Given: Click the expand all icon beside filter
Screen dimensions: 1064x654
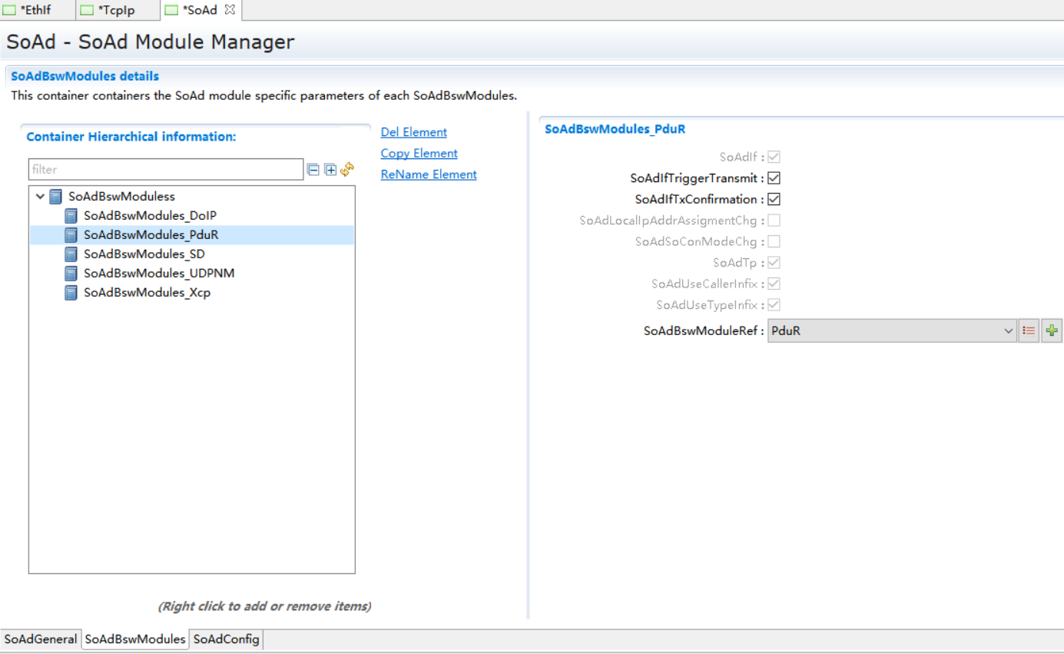Looking at the screenshot, I should (330, 170).
